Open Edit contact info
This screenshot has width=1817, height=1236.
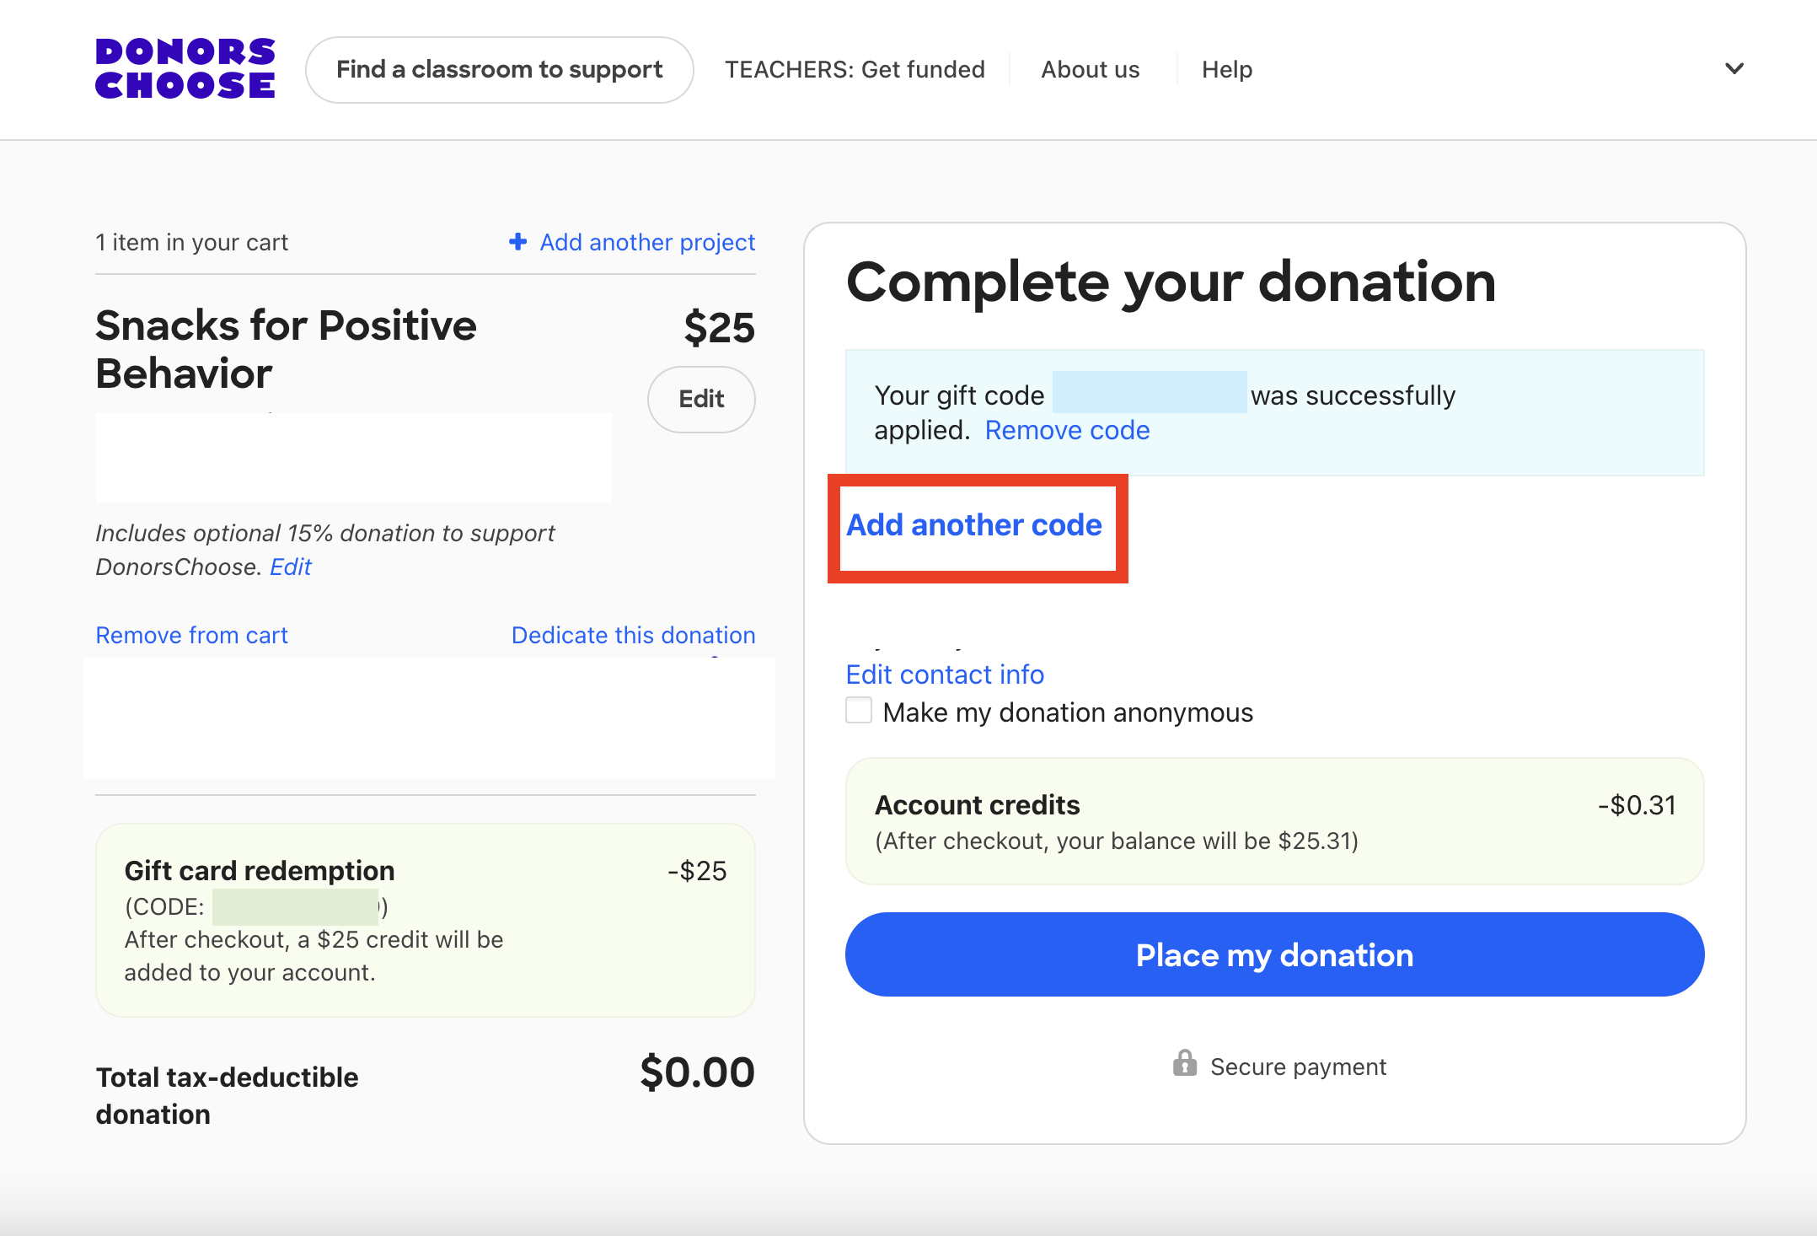click(945, 674)
